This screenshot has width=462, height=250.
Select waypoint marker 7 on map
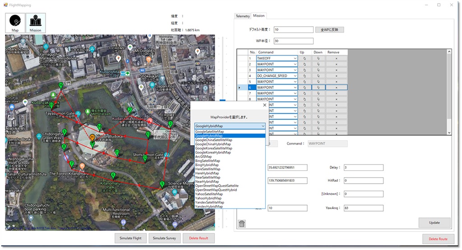click(x=72, y=164)
